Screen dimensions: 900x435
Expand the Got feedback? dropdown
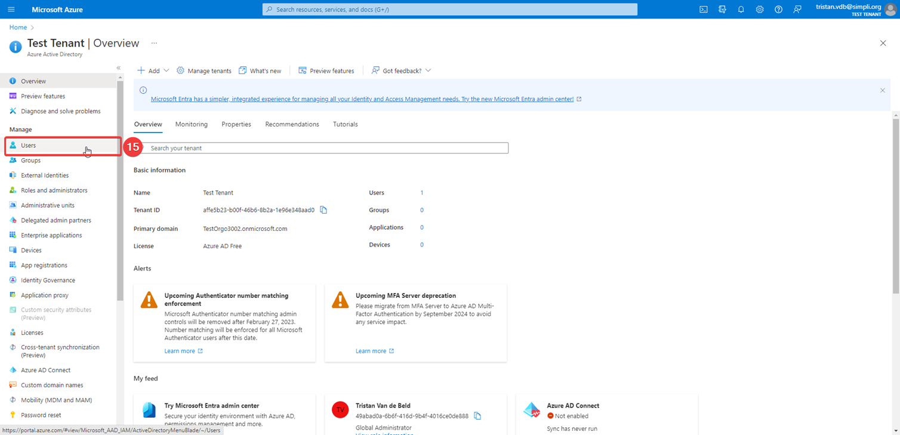point(401,70)
